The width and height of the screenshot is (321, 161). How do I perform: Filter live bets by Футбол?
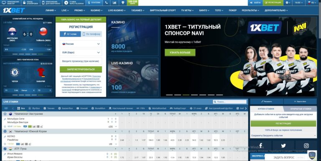click(x=34, y=108)
